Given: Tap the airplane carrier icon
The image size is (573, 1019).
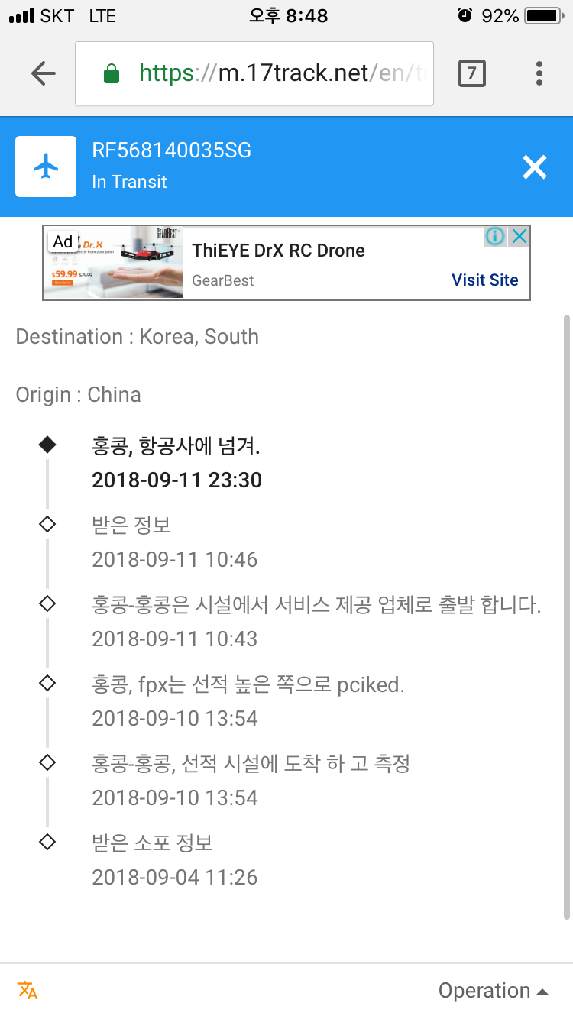Looking at the screenshot, I should click(x=46, y=167).
